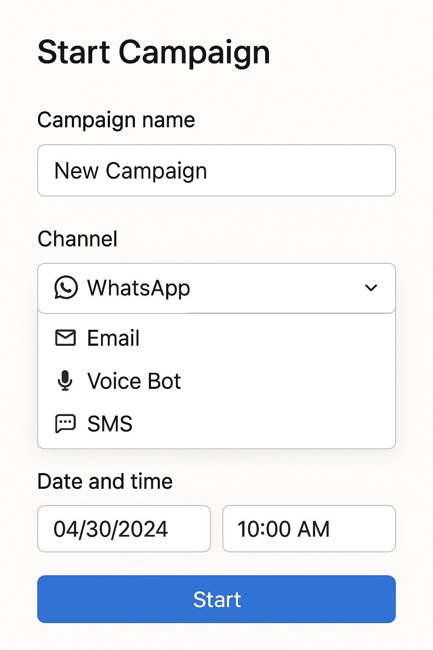Click the WhatsApp logo icon

66,288
